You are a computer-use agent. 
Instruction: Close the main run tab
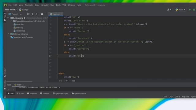click(23, 85)
